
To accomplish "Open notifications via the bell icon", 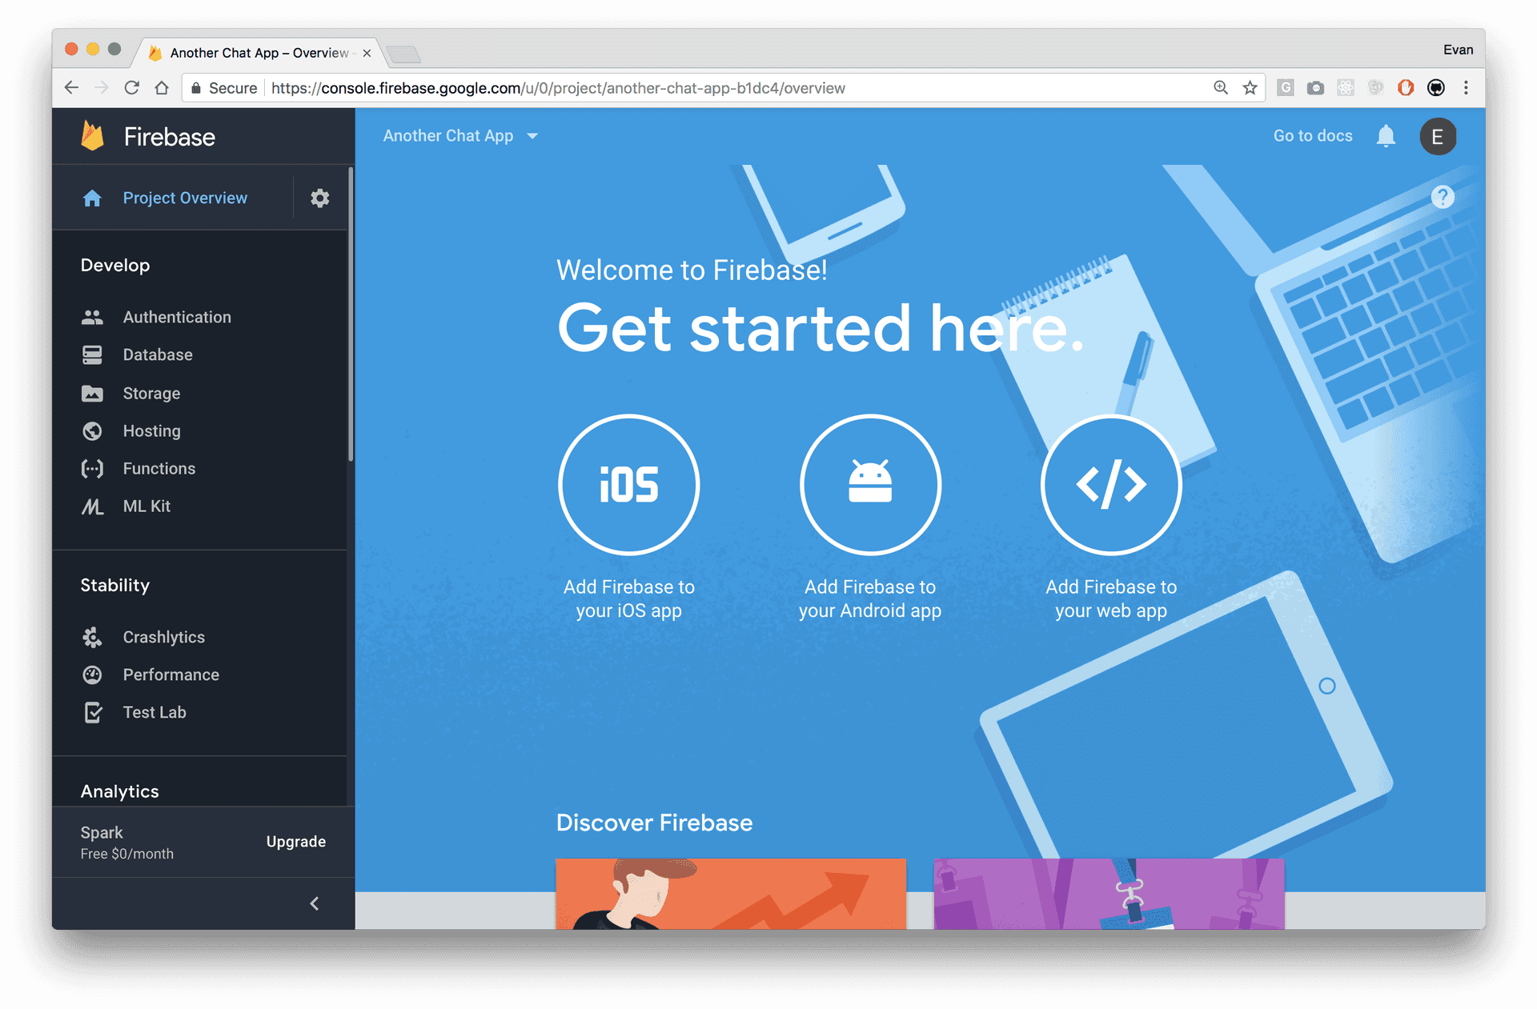I will pyautogui.click(x=1387, y=136).
